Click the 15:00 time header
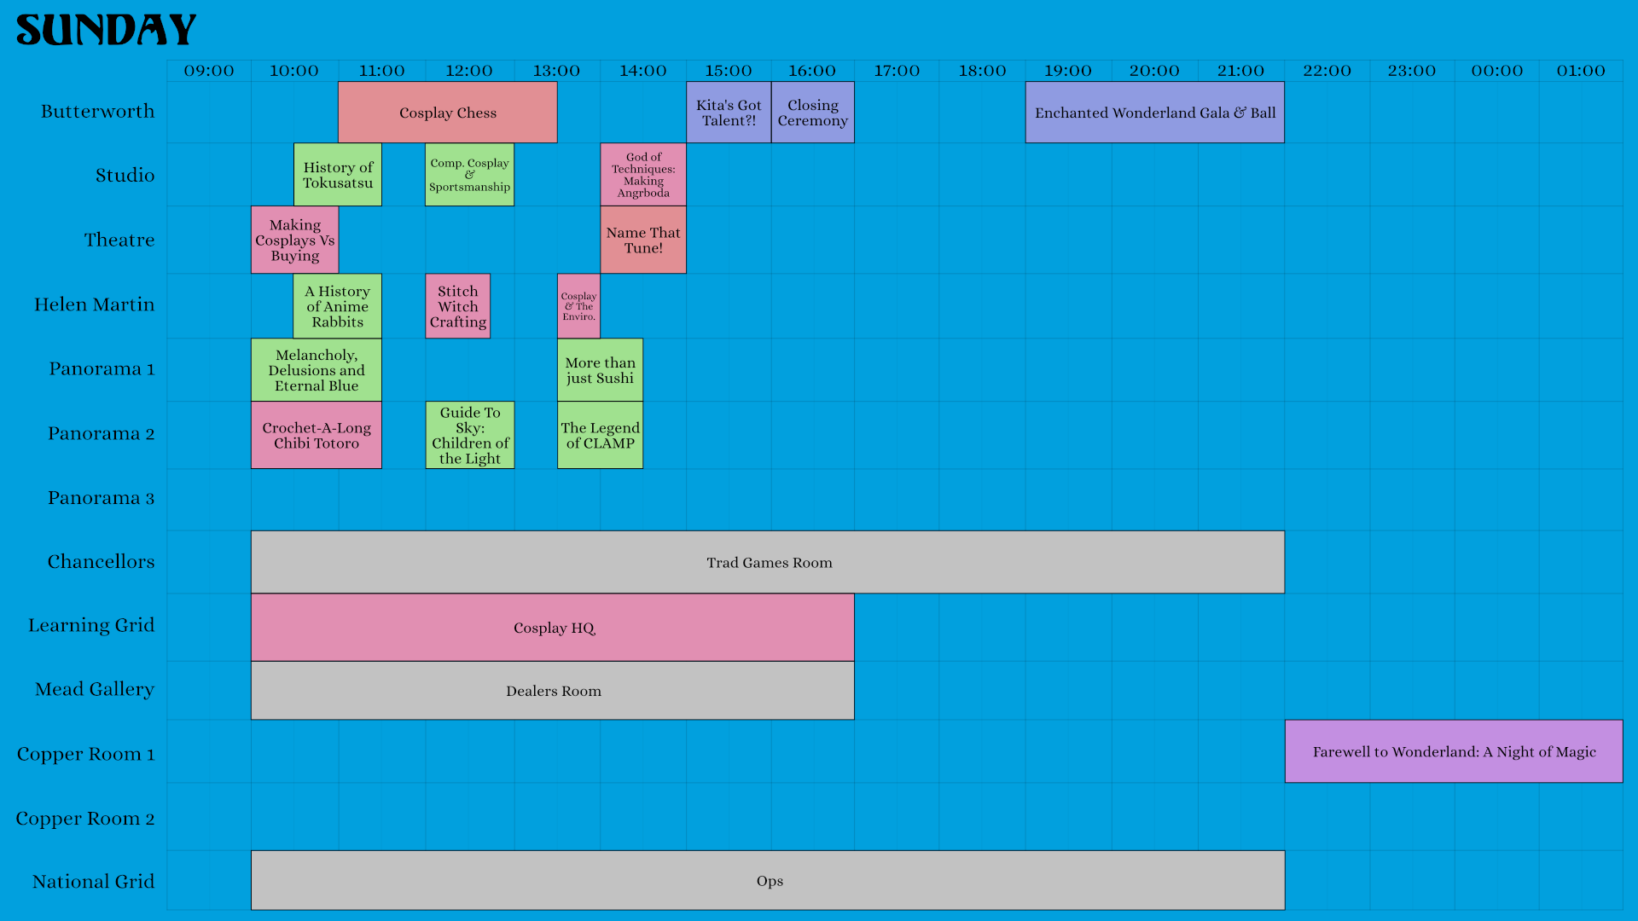 [x=729, y=71]
